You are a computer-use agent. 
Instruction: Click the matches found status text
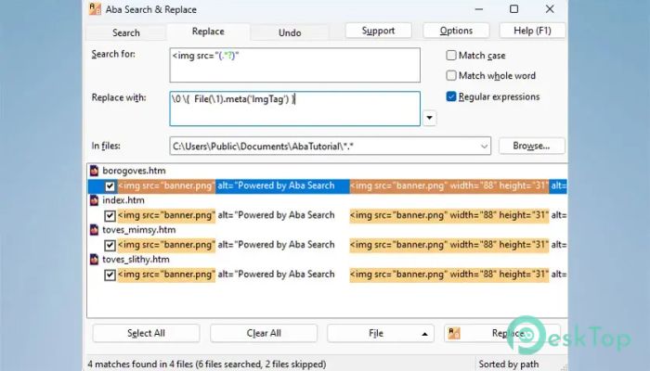[x=207, y=364]
